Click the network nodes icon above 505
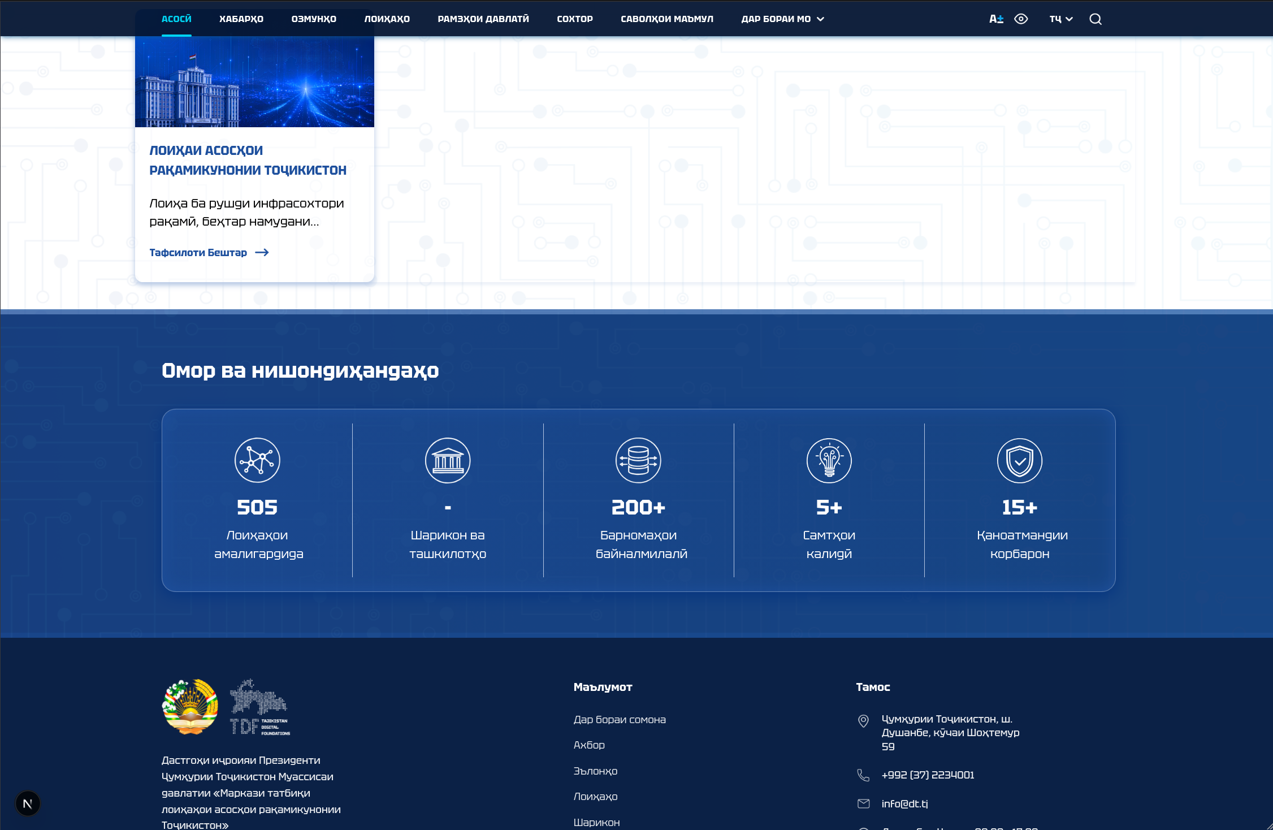Viewport: 1273px width, 830px height. click(x=257, y=460)
